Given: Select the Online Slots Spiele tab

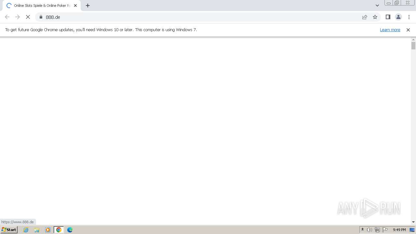Looking at the screenshot, I should [42, 6].
